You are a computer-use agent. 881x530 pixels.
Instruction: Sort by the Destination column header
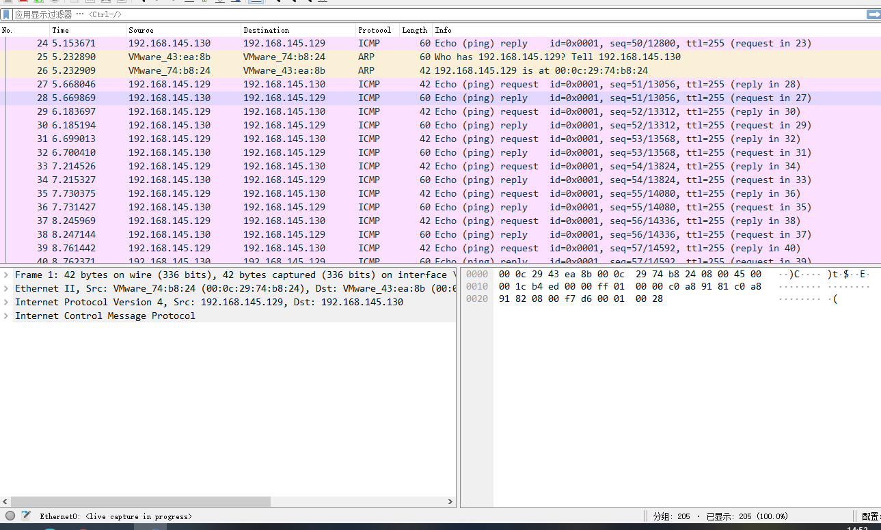(298, 30)
